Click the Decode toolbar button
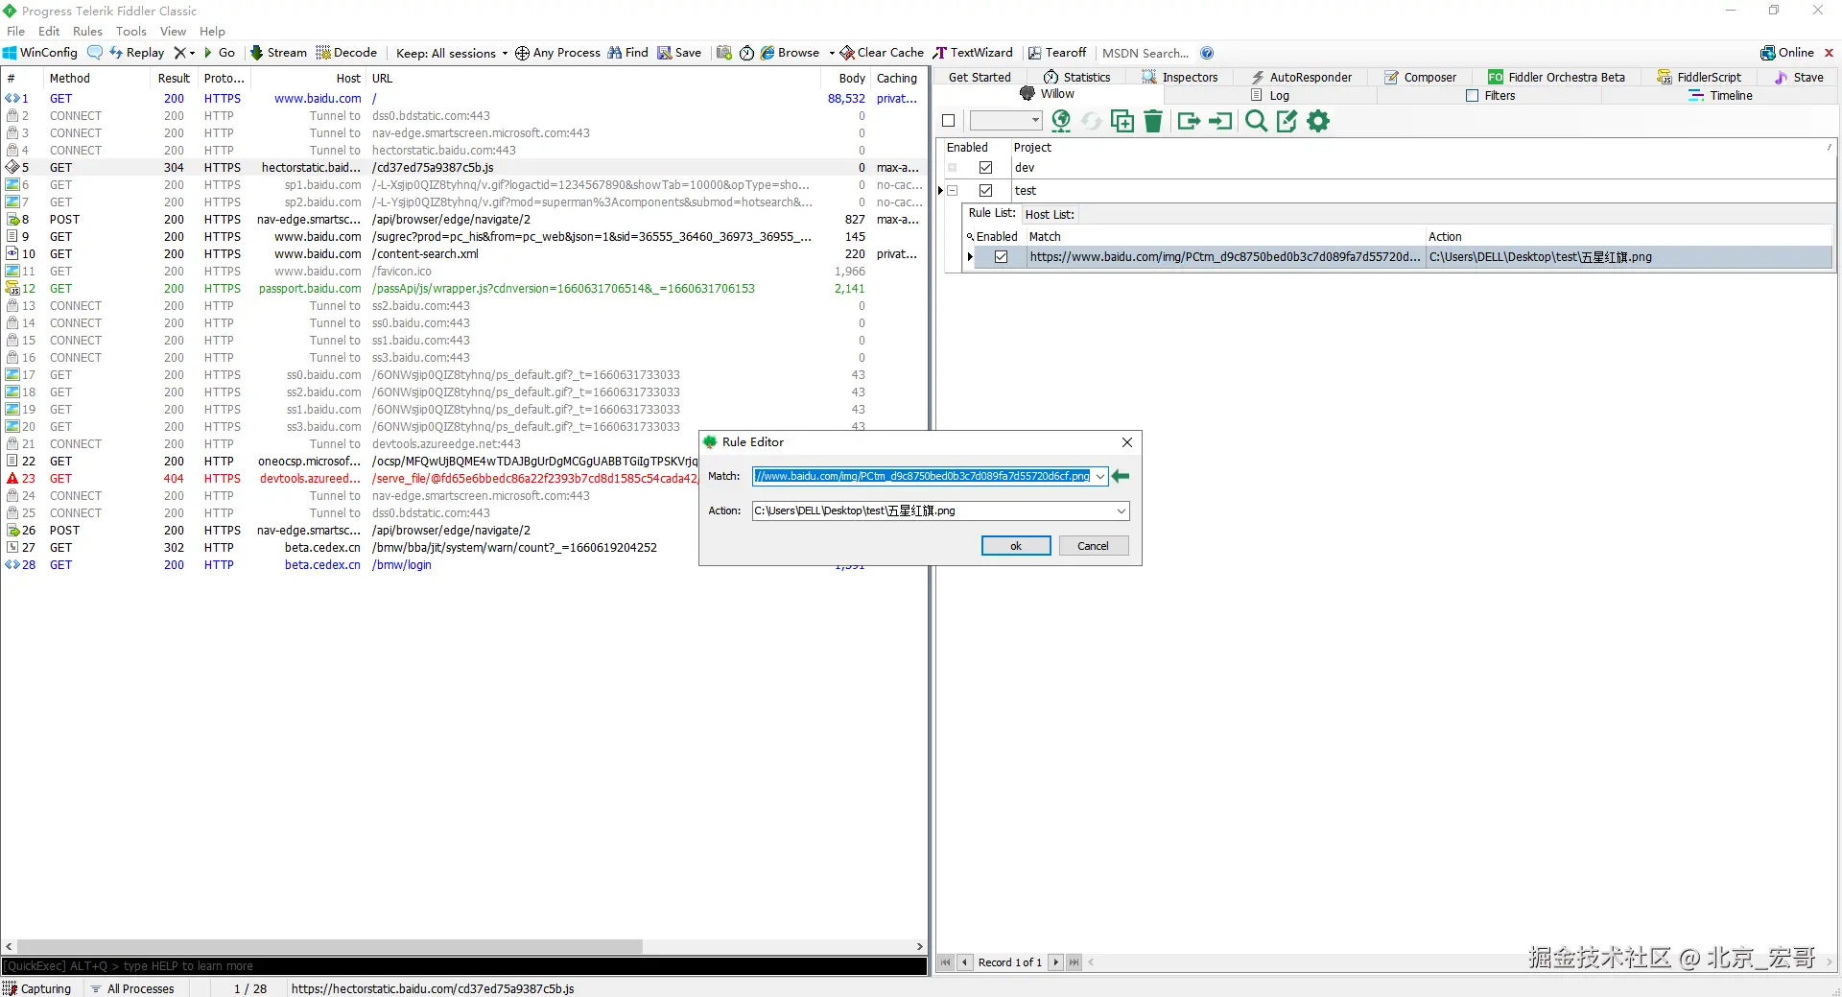This screenshot has width=1842, height=997. (346, 53)
